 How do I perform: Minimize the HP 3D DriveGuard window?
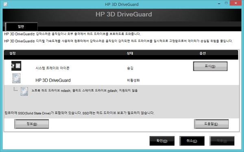[x=219, y=3]
